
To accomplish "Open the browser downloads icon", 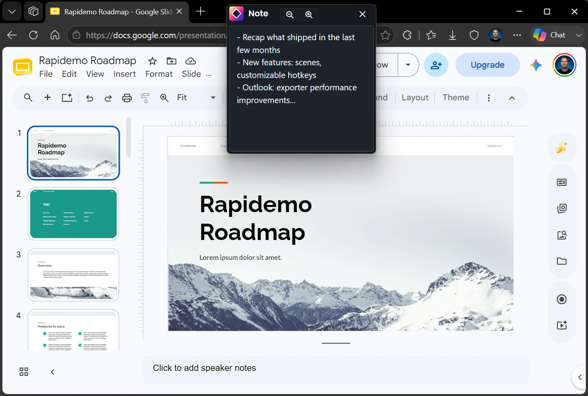I will (453, 35).
